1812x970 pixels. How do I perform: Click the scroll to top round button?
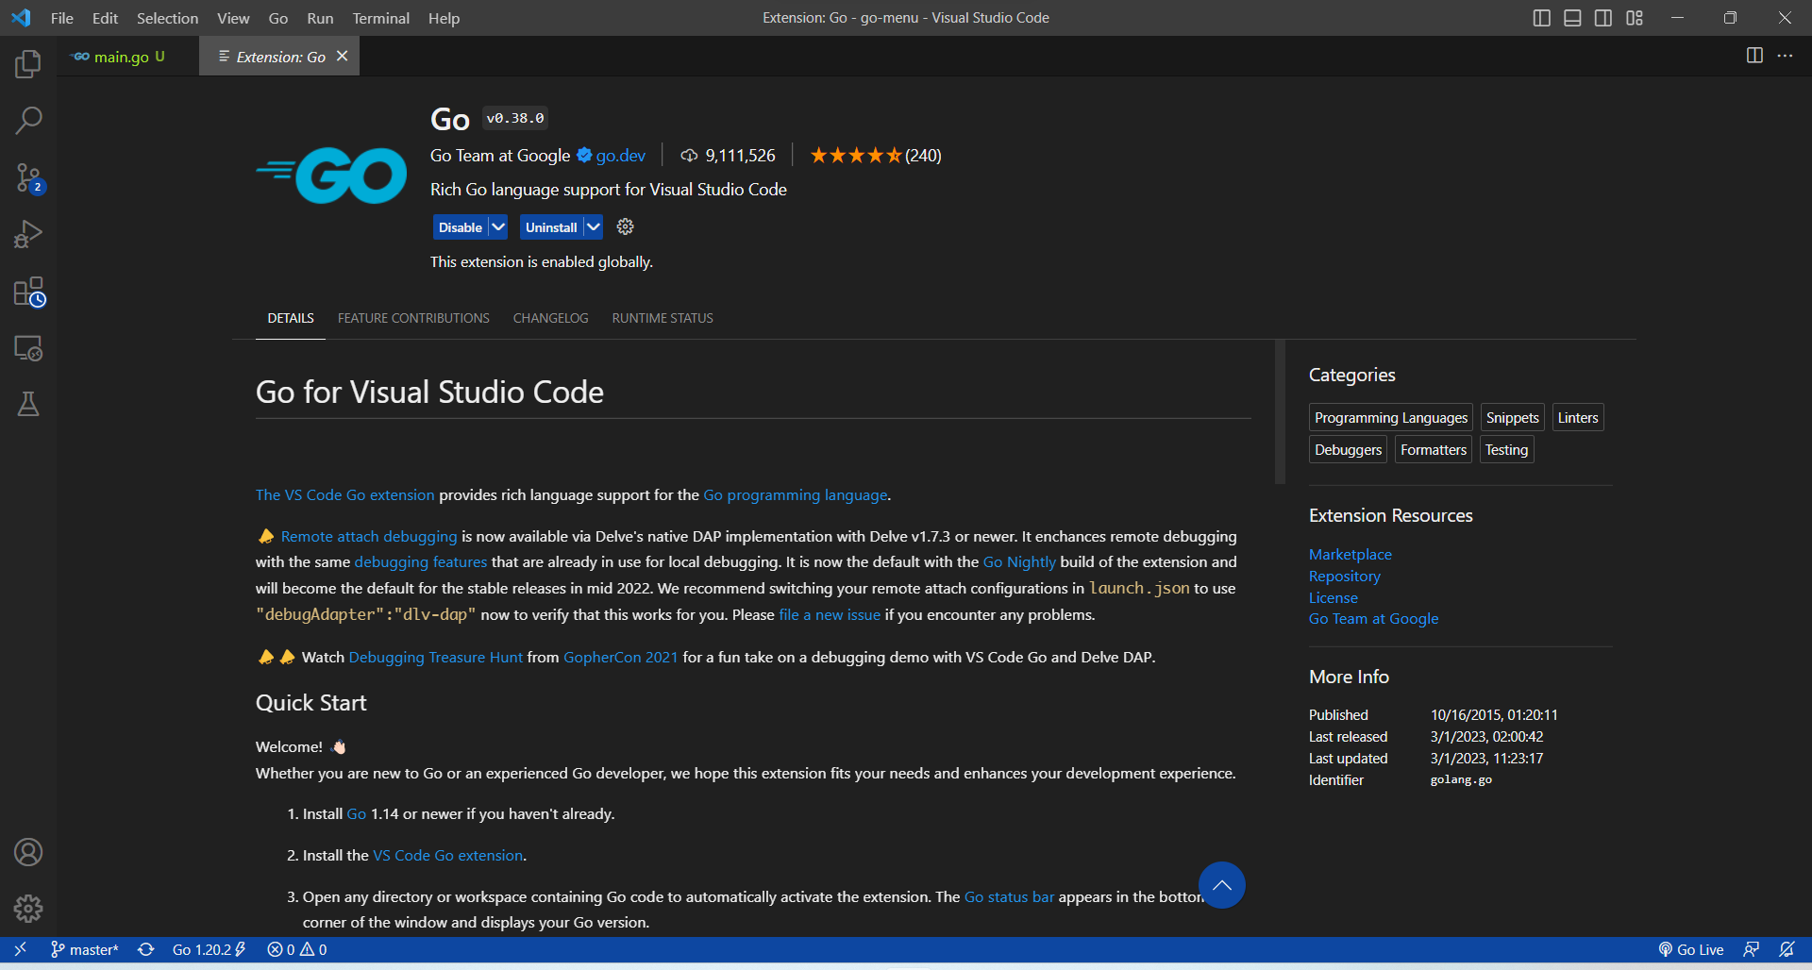[1221, 885]
